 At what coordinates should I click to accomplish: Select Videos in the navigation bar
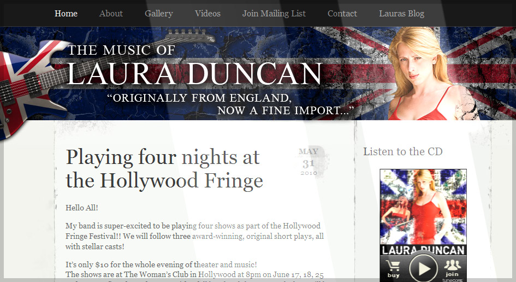(207, 14)
